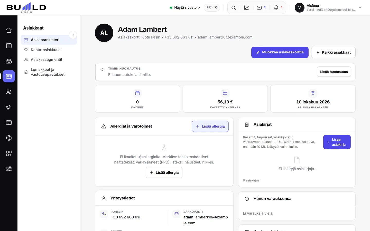
Task: Open messages envelope icon with 4 badge
Action: click(x=261, y=8)
